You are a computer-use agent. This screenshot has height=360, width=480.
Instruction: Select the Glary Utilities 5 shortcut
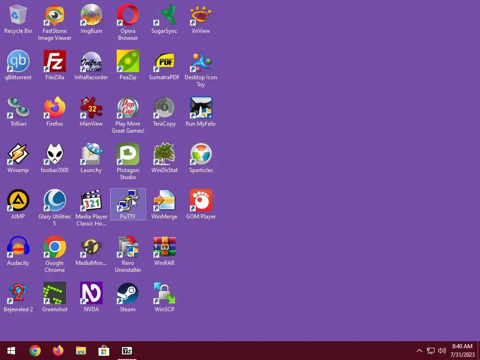click(54, 208)
